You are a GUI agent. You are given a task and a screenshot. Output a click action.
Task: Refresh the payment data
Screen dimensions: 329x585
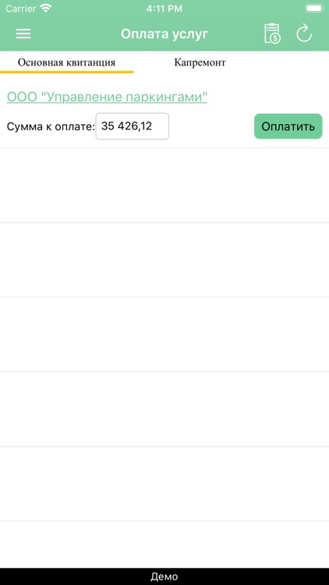pyautogui.click(x=304, y=34)
